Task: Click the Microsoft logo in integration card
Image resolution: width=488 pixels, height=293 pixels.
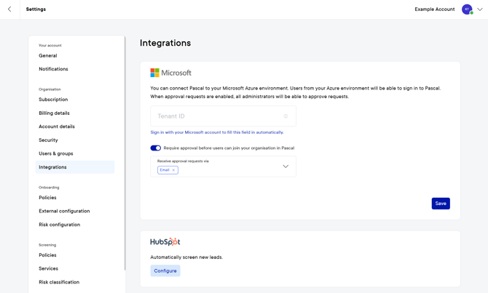Action: [x=170, y=73]
